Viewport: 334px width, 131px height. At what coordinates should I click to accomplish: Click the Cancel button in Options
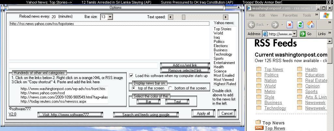[x=227, y=113]
